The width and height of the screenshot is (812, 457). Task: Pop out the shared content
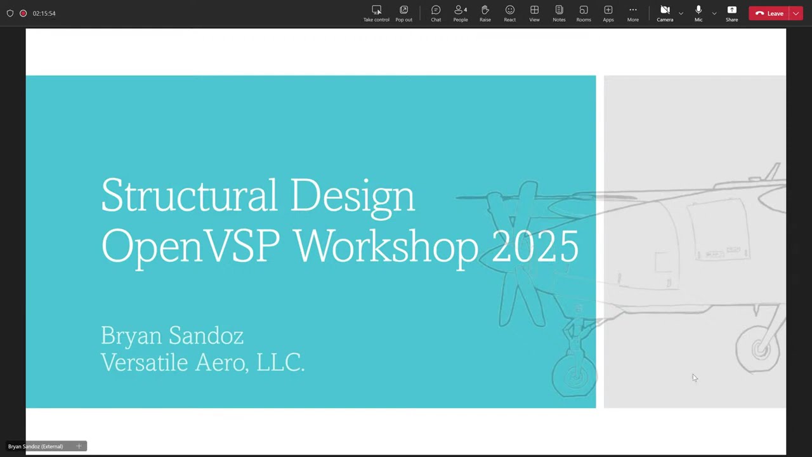tap(403, 13)
